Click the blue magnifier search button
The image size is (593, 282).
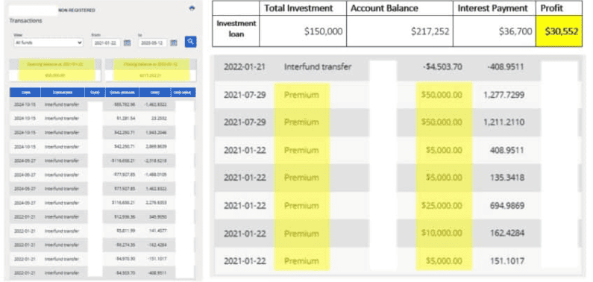(x=190, y=42)
